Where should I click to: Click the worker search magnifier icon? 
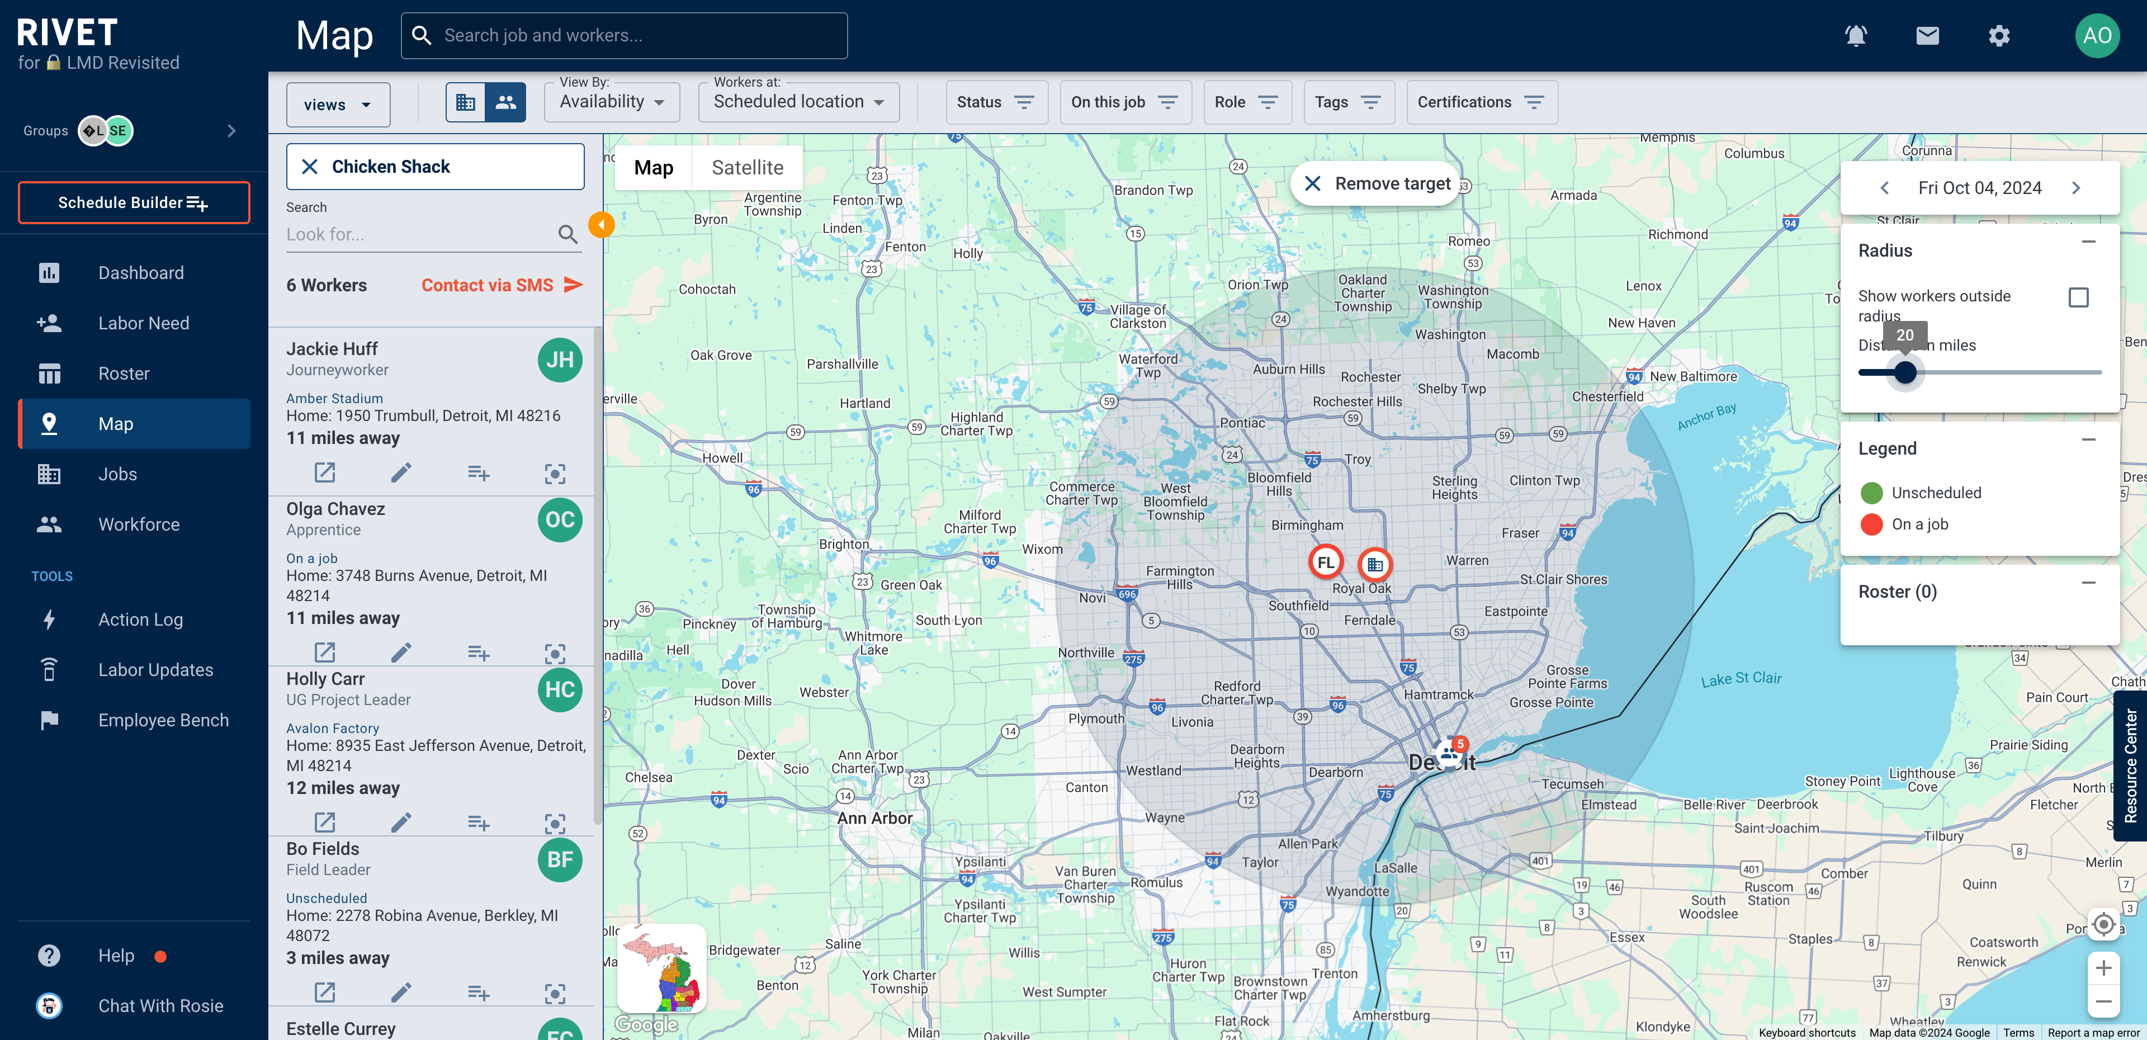(568, 234)
